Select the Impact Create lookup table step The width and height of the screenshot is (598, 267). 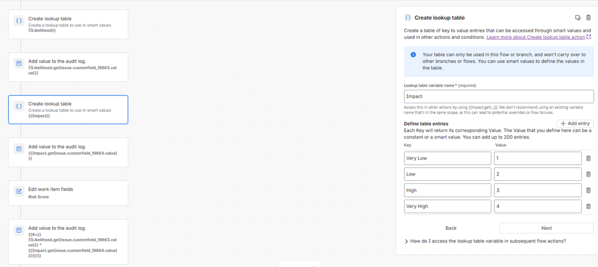click(x=68, y=109)
